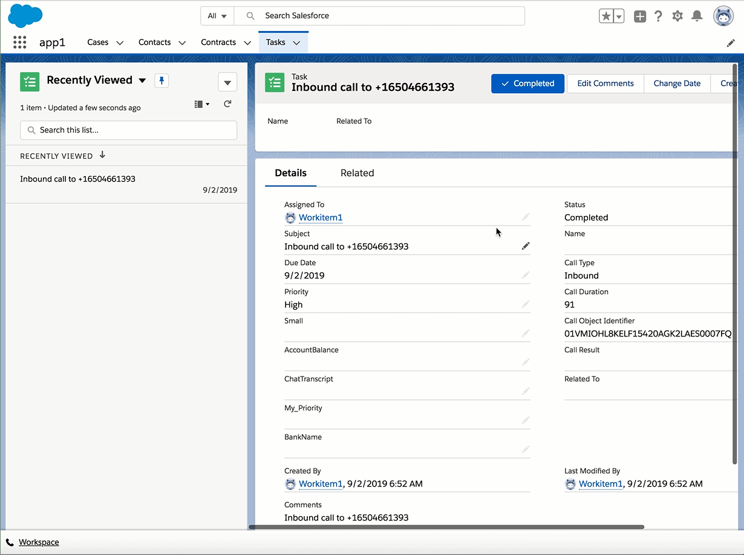Switch to the Related tab
Viewport: 744px width, 555px height.
coord(357,173)
